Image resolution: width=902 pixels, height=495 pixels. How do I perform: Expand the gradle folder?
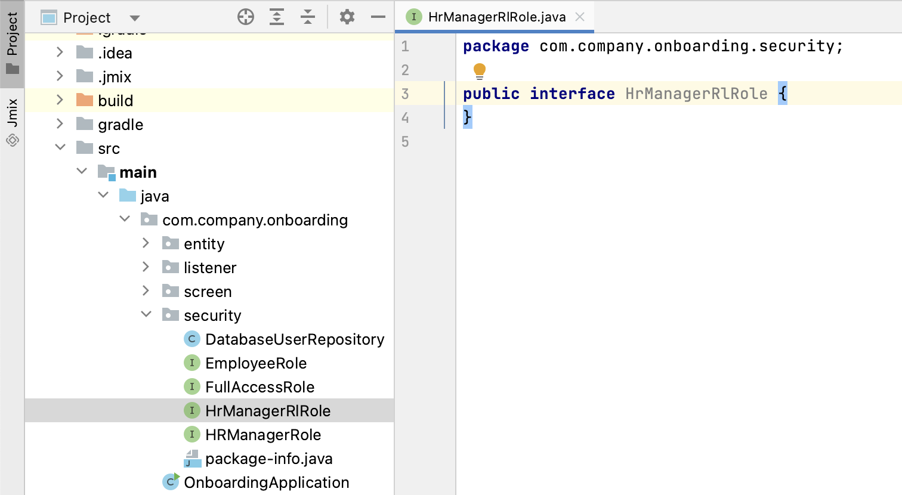60,124
